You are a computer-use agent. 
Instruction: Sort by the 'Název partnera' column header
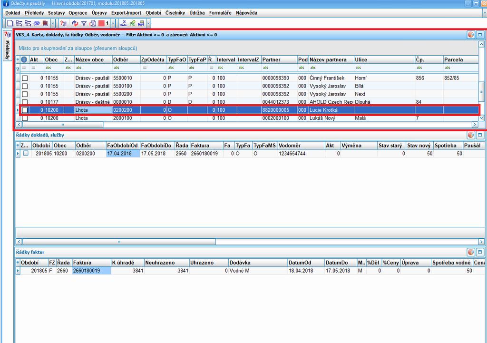pos(331,59)
